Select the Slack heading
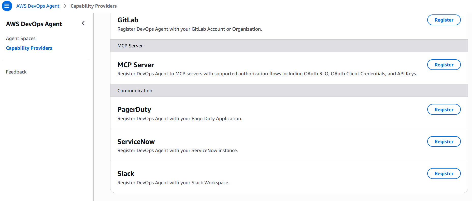 click(126, 174)
